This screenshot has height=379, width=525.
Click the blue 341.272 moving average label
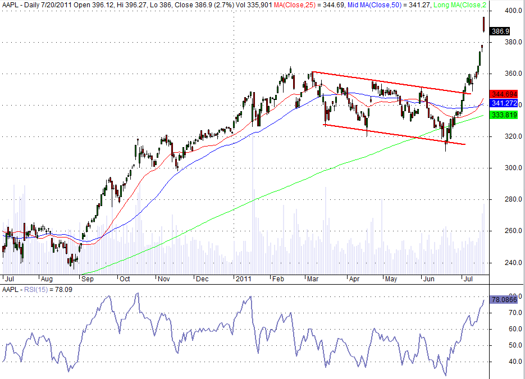(504, 103)
